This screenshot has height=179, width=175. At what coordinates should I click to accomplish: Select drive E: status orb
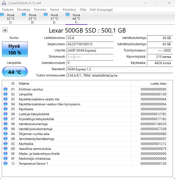pos(46,15)
